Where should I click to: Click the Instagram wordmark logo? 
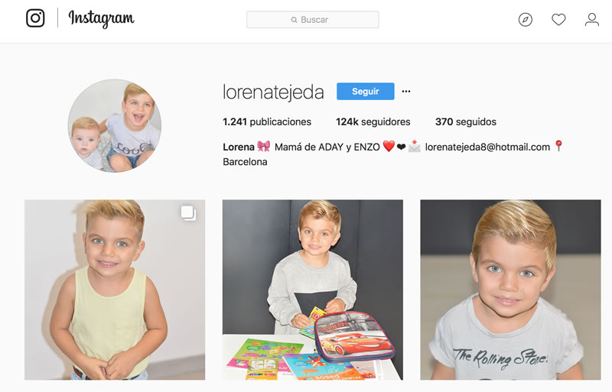click(x=101, y=18)
